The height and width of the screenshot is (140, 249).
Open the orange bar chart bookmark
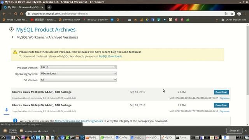click(x=141, y=20)
